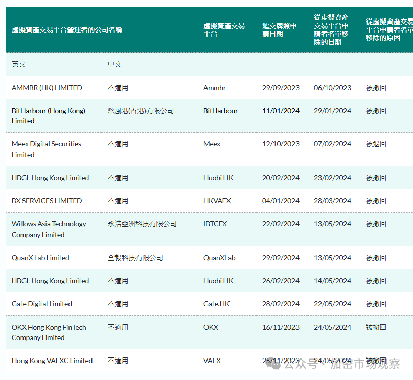Select the BitHarbour platform cell
The width and height of the screenshot is (413, 380).
pos(220,111)
